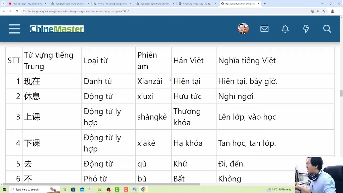
Task: Open a new browser tab
Action: pos(265,4)
